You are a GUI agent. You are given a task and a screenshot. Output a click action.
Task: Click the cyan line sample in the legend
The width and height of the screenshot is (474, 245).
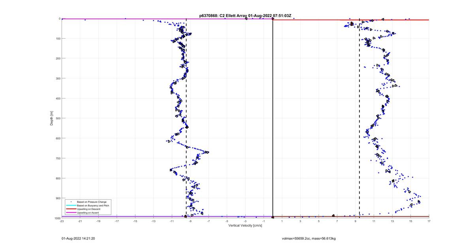tap(71, 205)
